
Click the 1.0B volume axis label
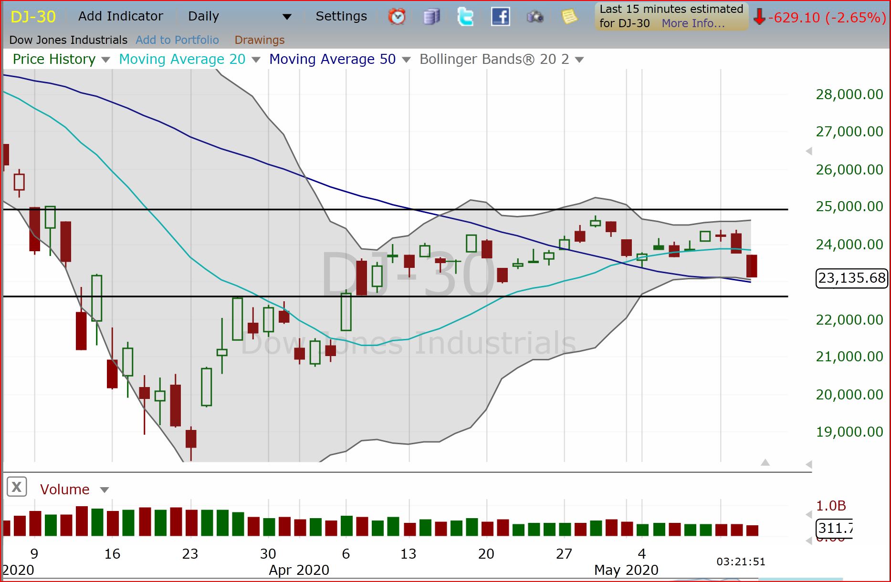tap(831, 506)
